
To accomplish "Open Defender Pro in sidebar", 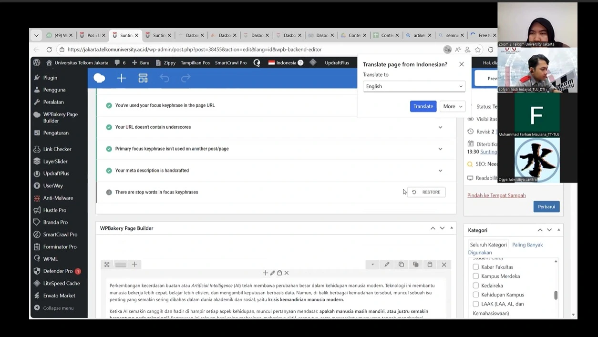I will [x=59, y=271].
